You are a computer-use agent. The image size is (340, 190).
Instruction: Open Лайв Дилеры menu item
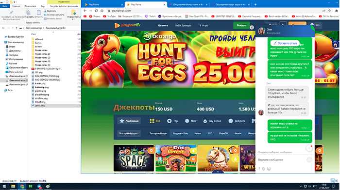183,26
